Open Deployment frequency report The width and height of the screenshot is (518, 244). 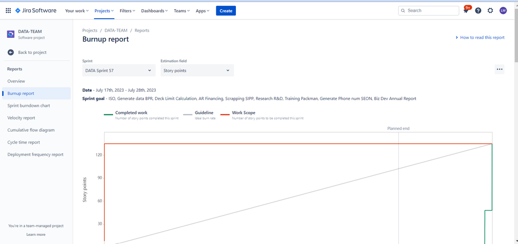[36, 154]
